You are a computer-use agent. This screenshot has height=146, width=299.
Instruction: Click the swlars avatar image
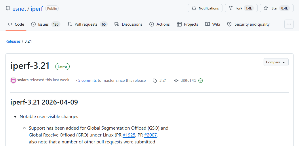pos(13,80)
